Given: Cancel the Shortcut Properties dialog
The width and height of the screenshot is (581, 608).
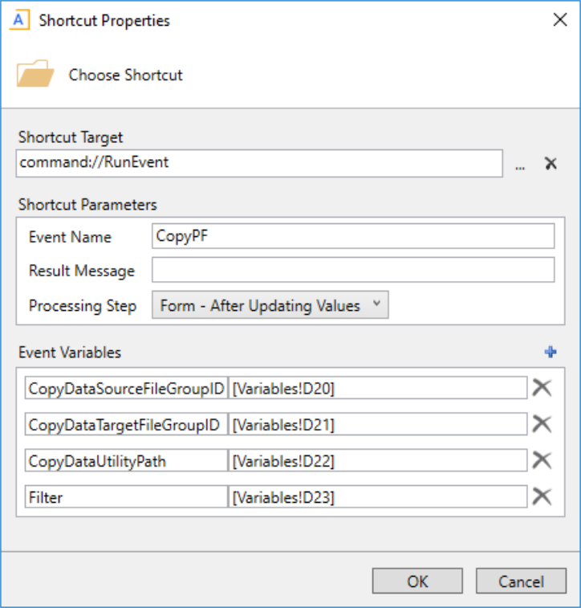Looking at the screenshot, I should click(x=520, y=581).
